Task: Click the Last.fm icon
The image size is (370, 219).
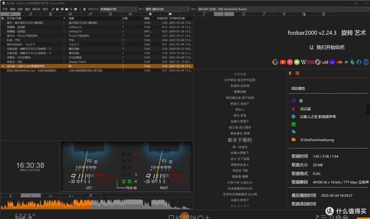Action: pos(311,62)
